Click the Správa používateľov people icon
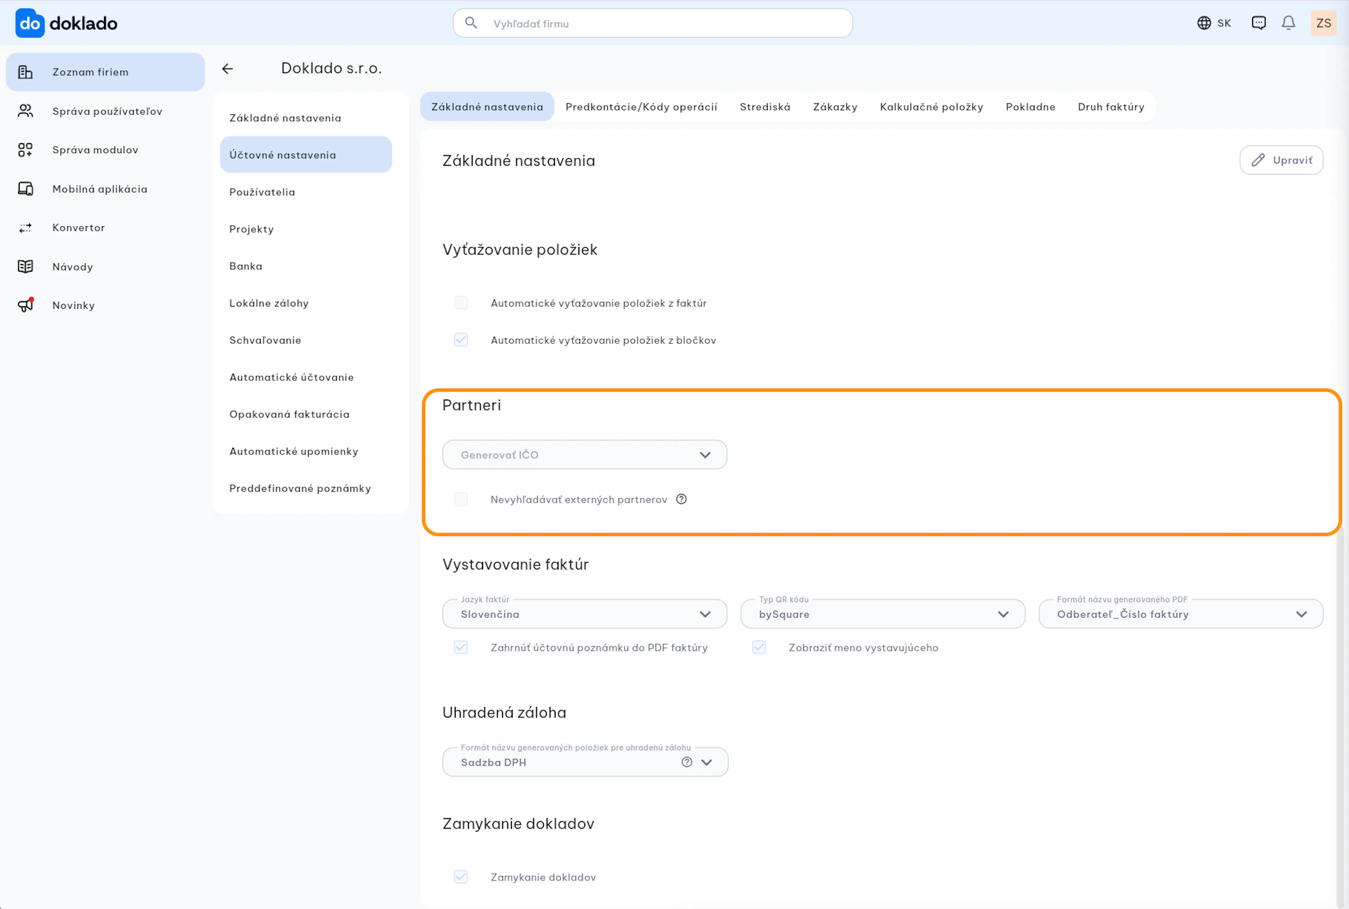Screen dimensions: 1349x909 click(25, 111)
